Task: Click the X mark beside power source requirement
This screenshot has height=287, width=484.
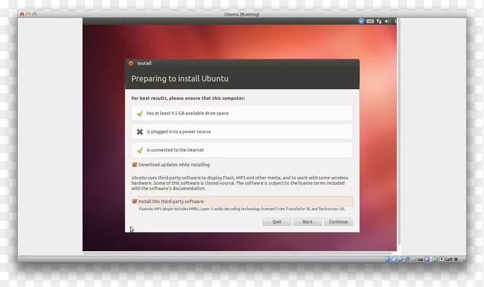Action: click(140, 131)
